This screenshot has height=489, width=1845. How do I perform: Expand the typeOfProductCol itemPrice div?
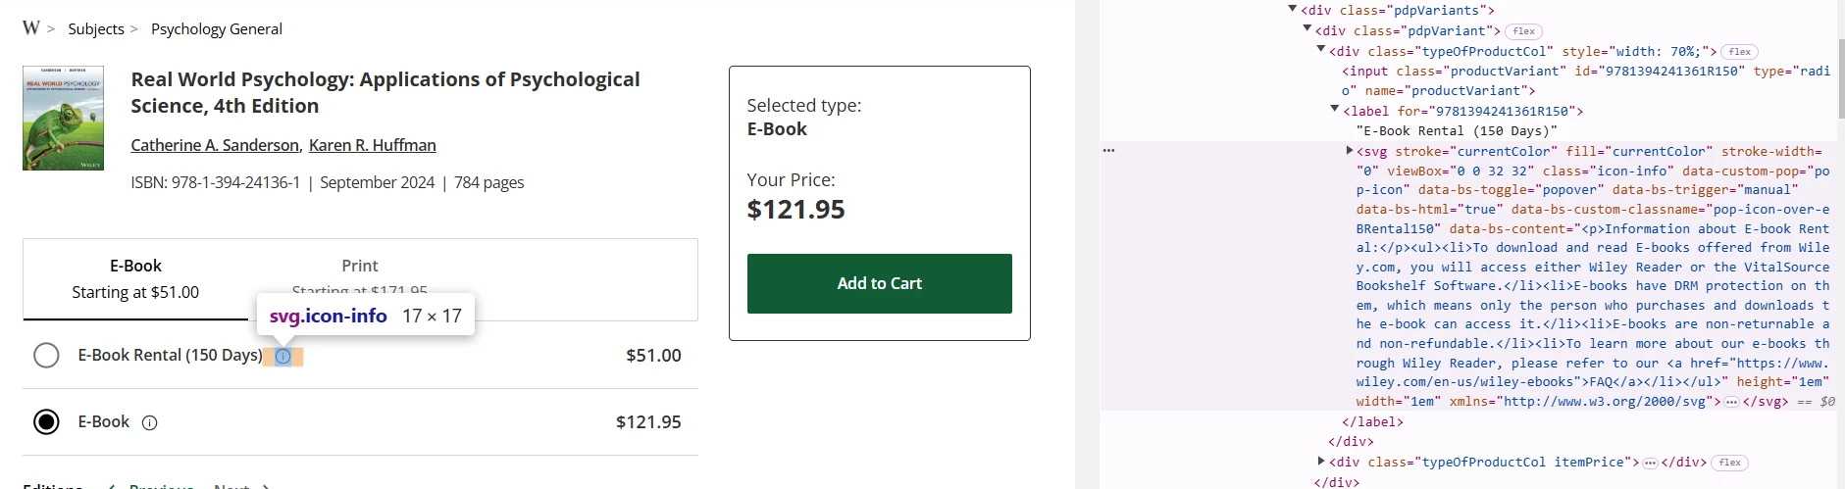point(1321,461)
